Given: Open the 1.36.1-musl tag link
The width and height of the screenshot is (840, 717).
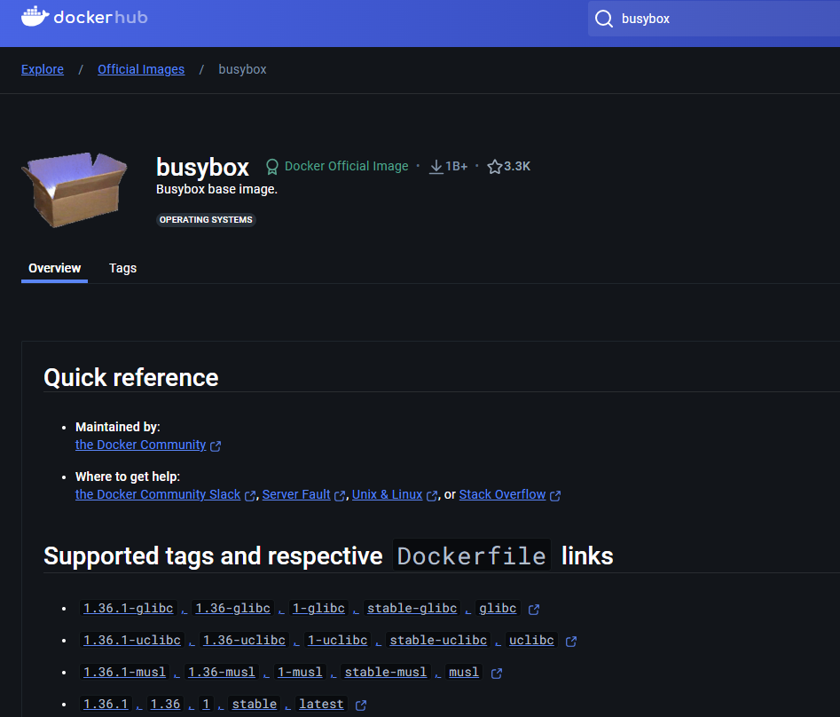Looking at the screenshot, I should pyautogui.click(x=124, y=672).
